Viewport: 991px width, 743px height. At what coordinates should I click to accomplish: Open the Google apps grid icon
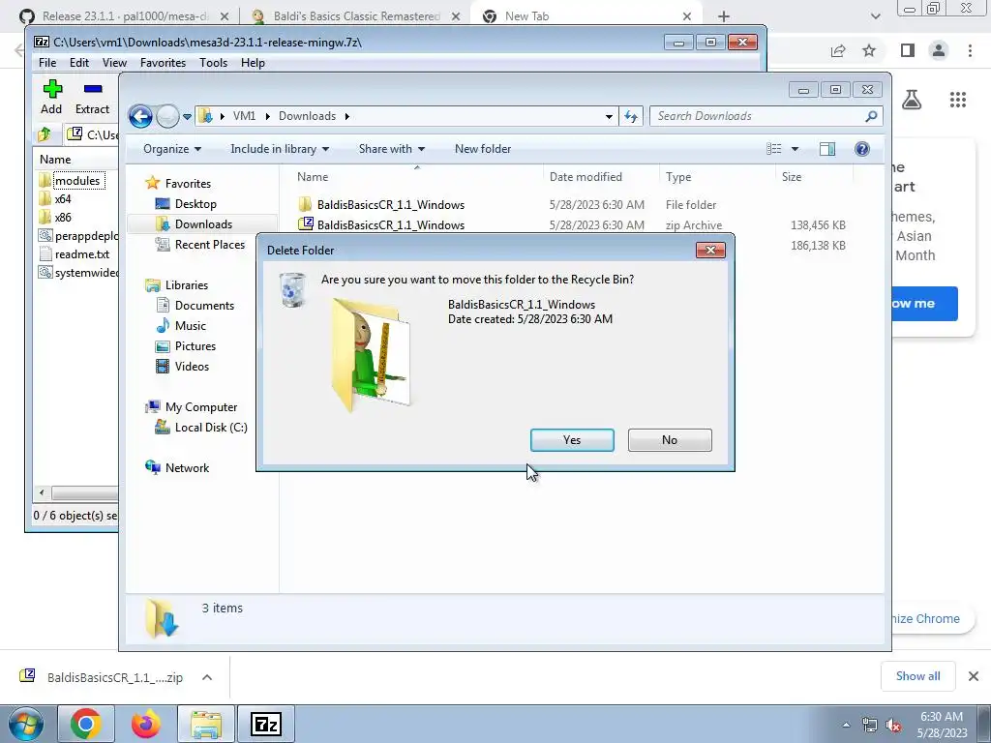coord(958,100)
